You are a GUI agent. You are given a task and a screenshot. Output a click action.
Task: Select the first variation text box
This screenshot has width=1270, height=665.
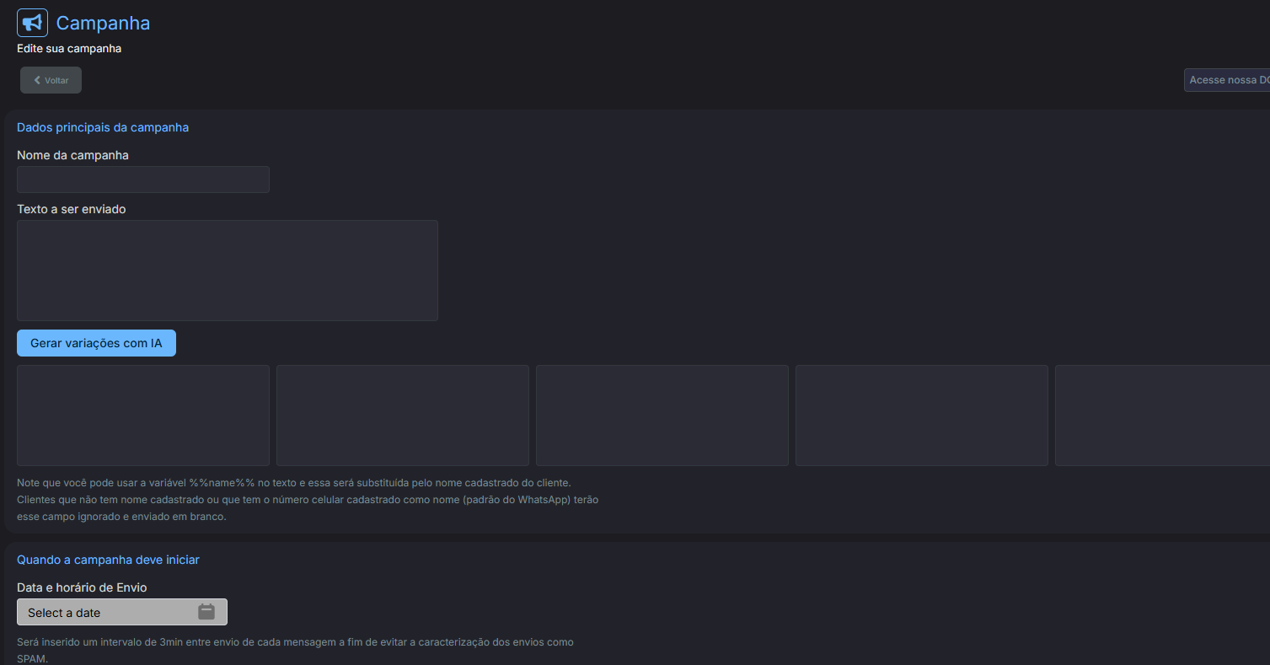tap(143, 416)
